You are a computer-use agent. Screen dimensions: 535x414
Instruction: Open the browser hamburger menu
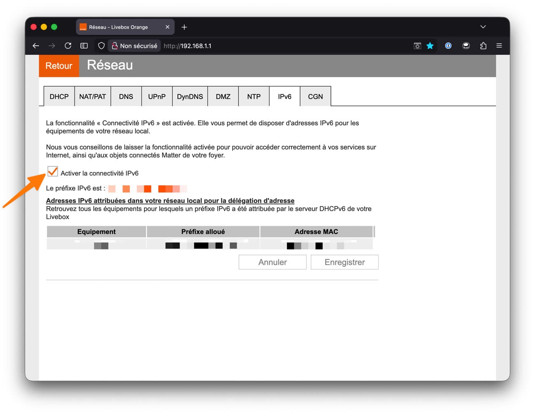pyautogui.click(x=499, y=46)
